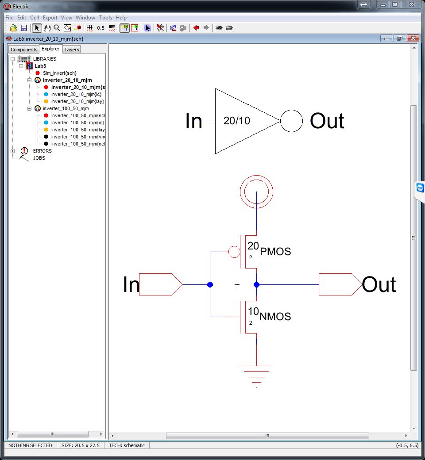
Task: Click the PMOS transistor label in schematic
Action: pos(275,252)
